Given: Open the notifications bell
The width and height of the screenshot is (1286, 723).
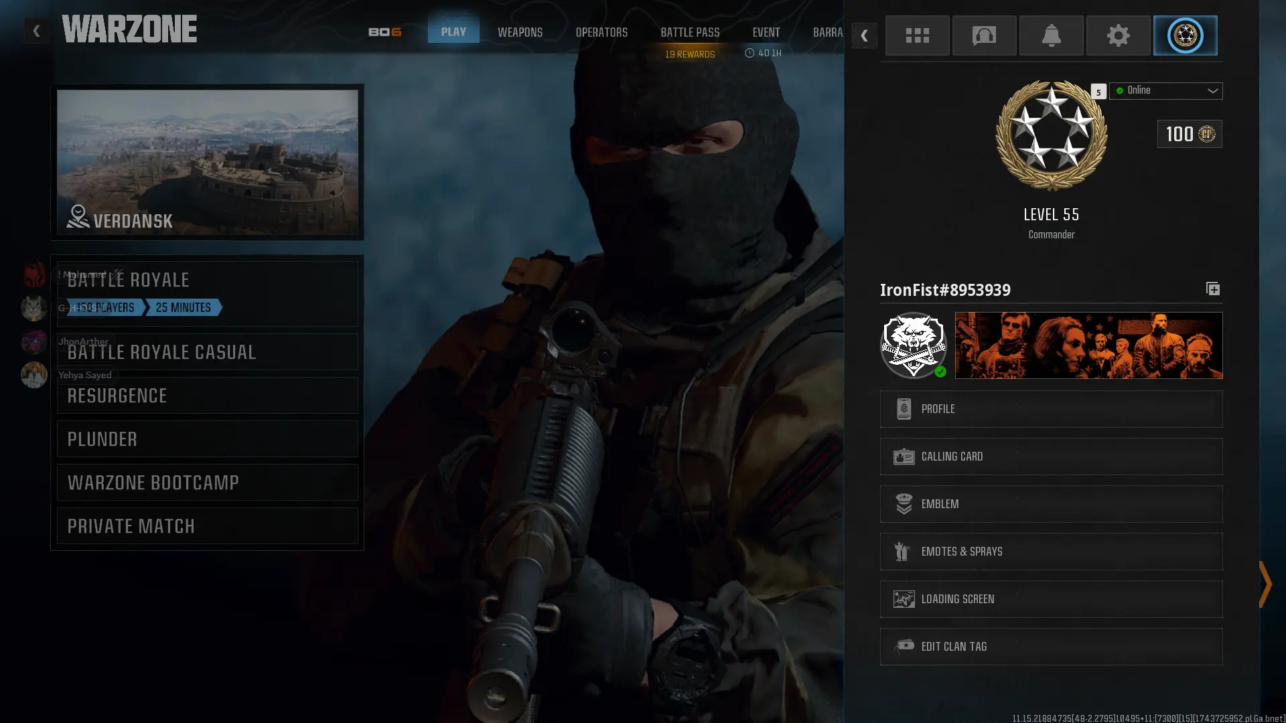Looking at the screenshot, I should (x=1051, y=35).
